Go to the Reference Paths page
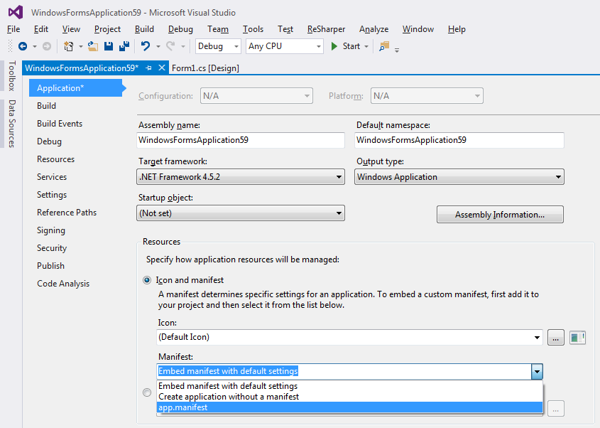Image resolution: width=600 pixels, height=428 pixels. pyautogui.click(x=67, y=213)
